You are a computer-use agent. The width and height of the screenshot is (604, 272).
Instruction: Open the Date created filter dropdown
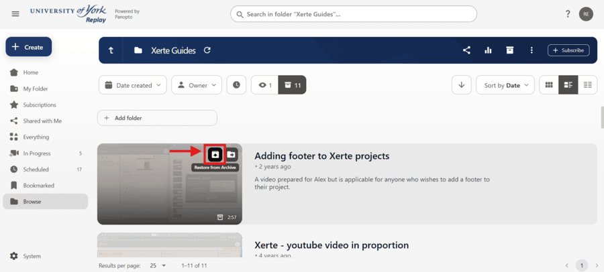(132, 85)
